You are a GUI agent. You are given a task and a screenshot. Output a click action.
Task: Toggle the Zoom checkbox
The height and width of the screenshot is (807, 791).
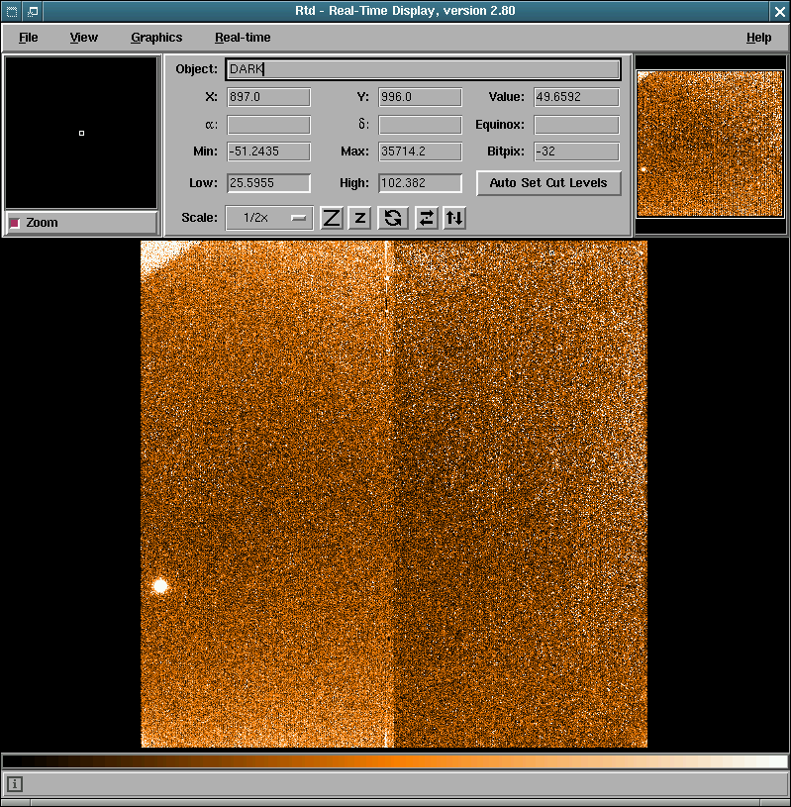[15, 223]
